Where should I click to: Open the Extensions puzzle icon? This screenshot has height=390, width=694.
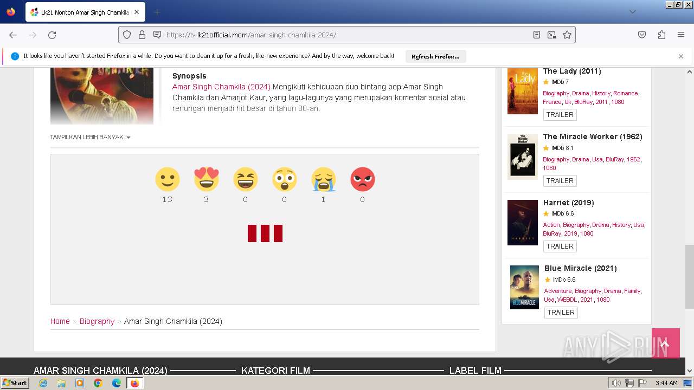(661, 35)
